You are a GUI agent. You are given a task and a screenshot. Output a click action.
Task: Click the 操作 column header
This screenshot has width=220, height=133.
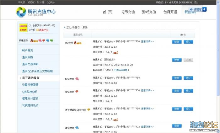click(183, 35)
